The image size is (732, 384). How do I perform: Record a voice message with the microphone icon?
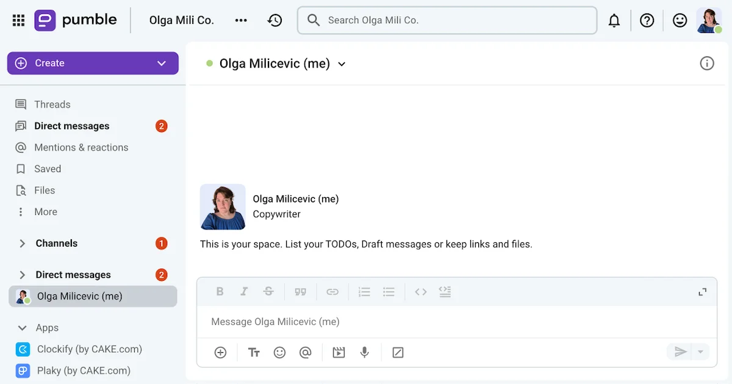tap(364, 352)
